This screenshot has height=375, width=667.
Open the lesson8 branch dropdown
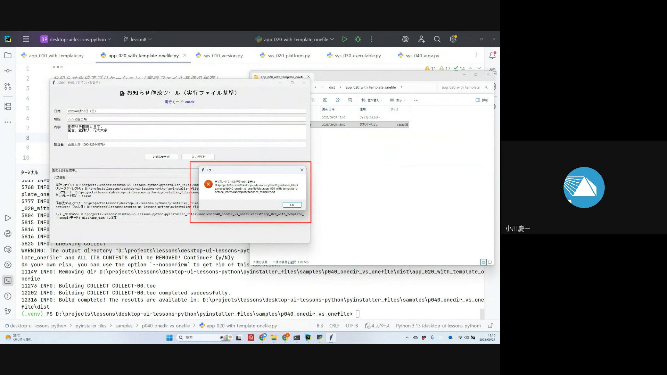(x=138, y=39)
